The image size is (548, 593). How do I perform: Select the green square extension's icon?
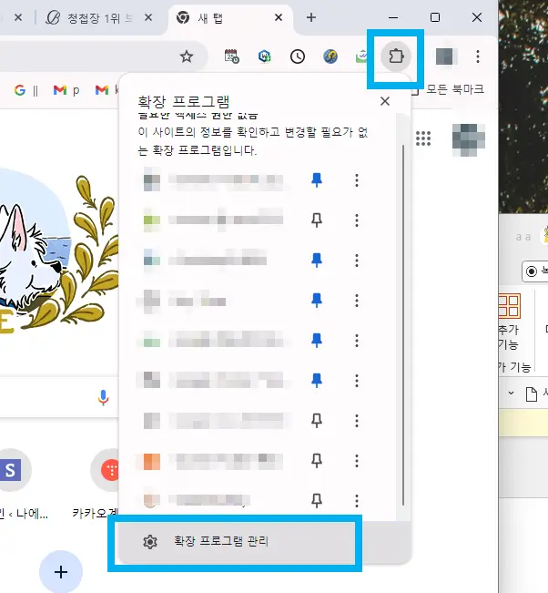coord(151,220)
